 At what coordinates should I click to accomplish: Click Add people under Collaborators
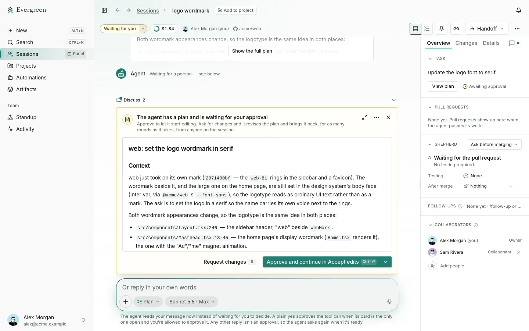click(446, 266)
